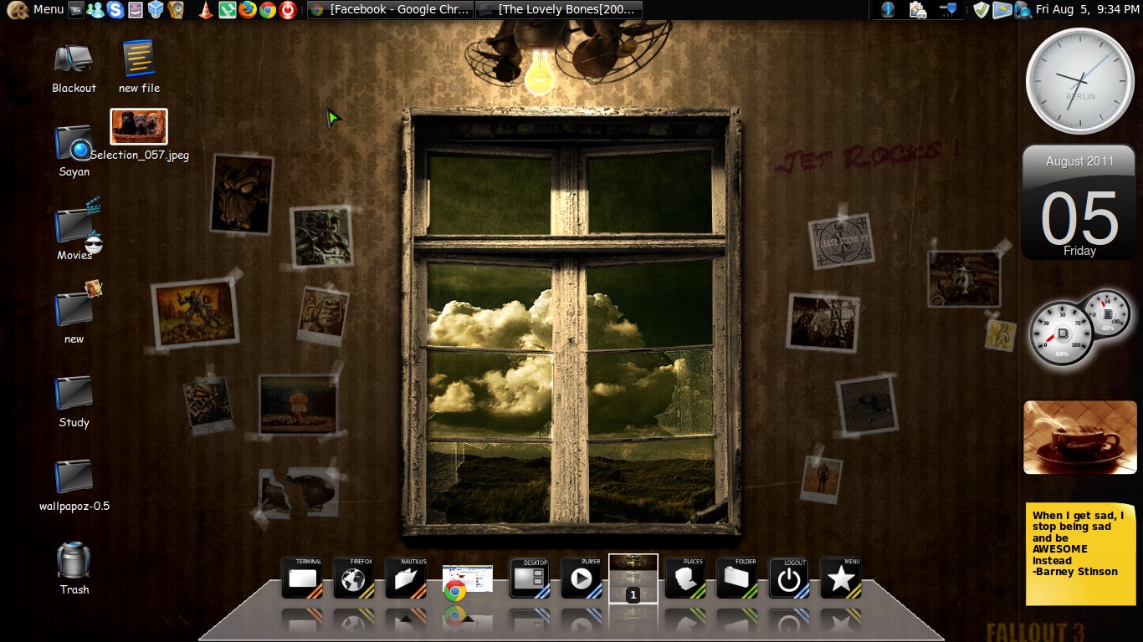The width and height of the screenshot is (1143, 642).
Task: Open the Fri Aug 5 9:34 PM clock
Action: click(x=1087, y=9)
